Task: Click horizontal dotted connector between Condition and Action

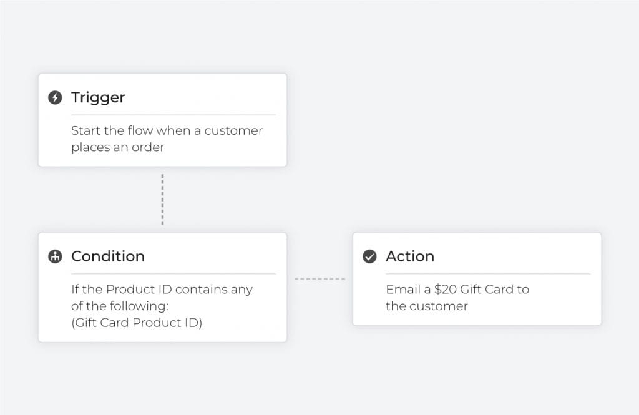Action: point(320,279)
